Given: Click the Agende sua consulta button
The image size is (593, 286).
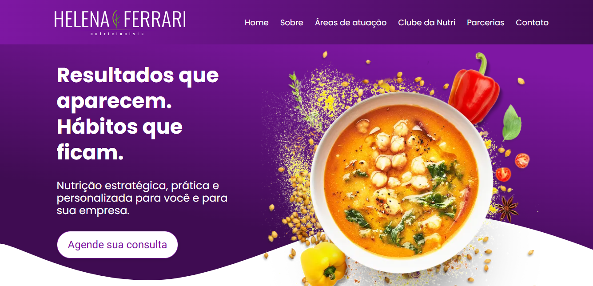Looking at the screenshot, I should coord(117,245).
